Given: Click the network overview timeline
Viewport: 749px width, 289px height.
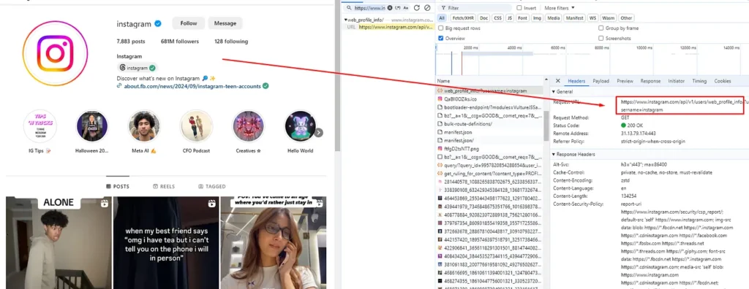Looking at the screenshot, I should [592, 59].
